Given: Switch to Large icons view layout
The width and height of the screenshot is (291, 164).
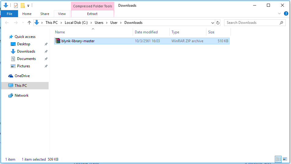Looking at the screenshot, I should click(x=285, y=159).
